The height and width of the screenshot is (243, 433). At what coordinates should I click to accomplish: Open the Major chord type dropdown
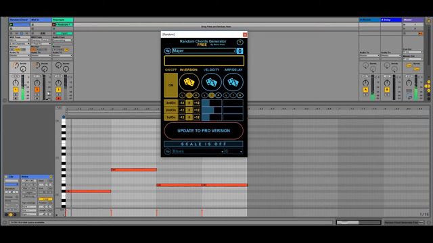coord(204,51)
